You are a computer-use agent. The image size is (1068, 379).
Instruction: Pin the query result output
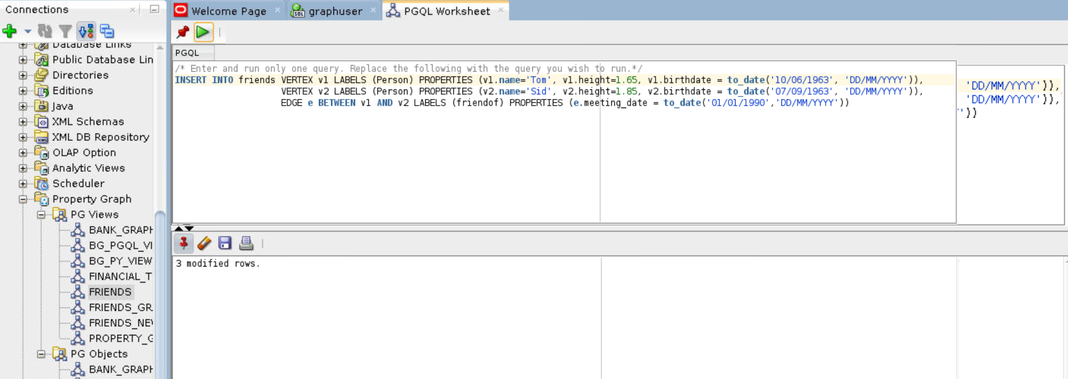(183, 244)
